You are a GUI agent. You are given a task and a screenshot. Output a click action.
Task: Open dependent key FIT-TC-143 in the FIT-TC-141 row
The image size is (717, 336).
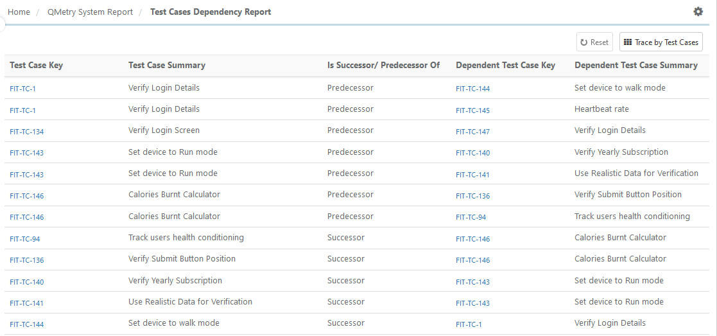pos(473,303)
